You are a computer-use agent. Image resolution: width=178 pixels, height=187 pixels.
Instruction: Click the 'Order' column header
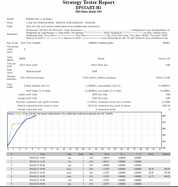81,154
